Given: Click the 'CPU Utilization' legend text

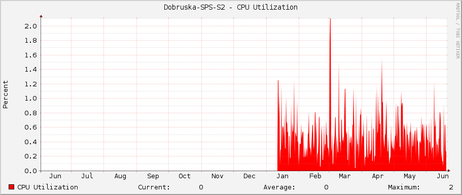Looking at the screenshot, I should tap(48, 187).
